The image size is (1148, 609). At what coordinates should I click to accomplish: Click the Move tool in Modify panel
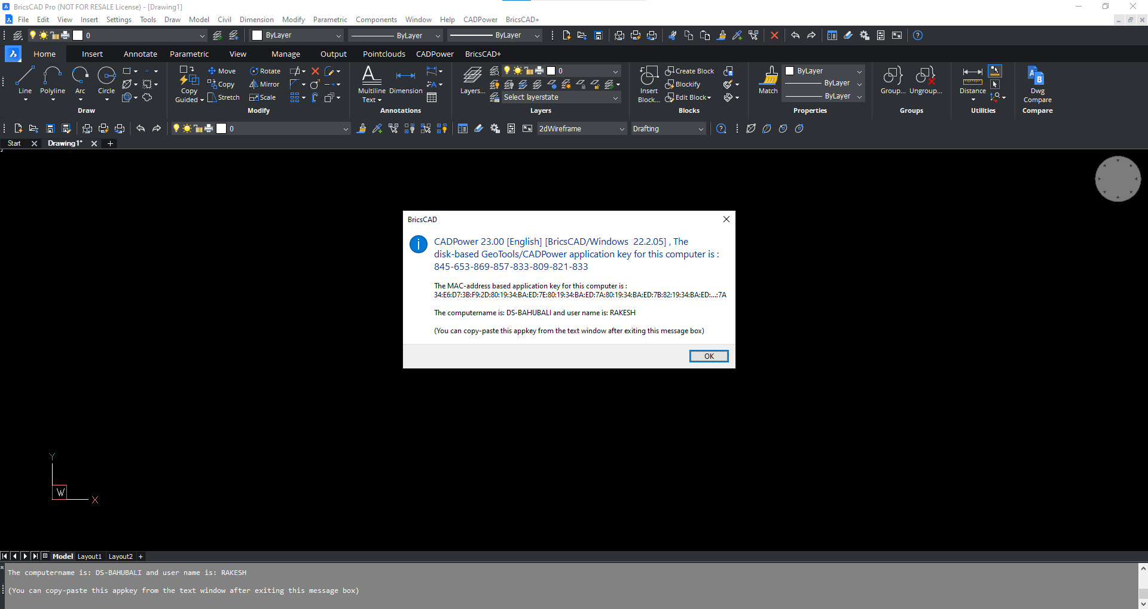222,71
